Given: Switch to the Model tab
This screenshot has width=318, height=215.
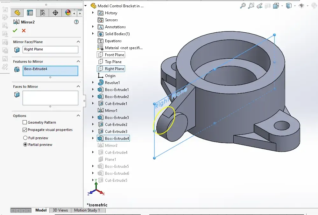Looking at the screenshot, I should click(41, 210).
